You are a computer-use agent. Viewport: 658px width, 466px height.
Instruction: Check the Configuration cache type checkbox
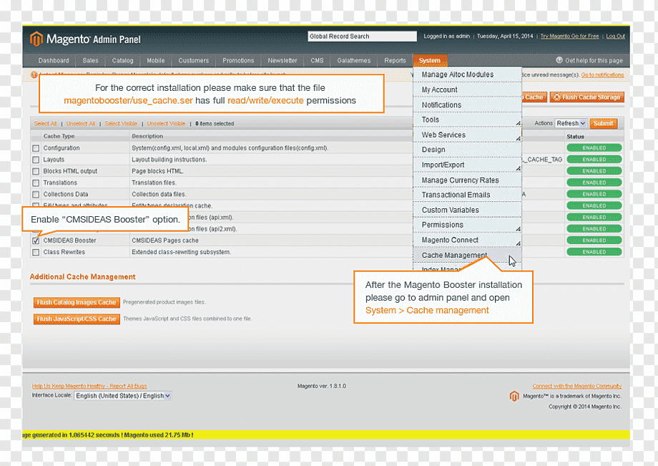click(x=36, y=148)
